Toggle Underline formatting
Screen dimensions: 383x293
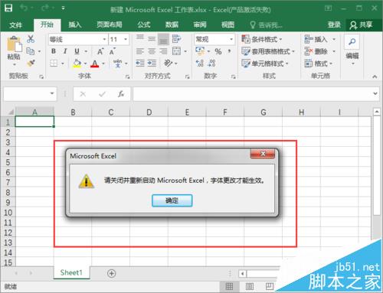[x=77, y=51]
